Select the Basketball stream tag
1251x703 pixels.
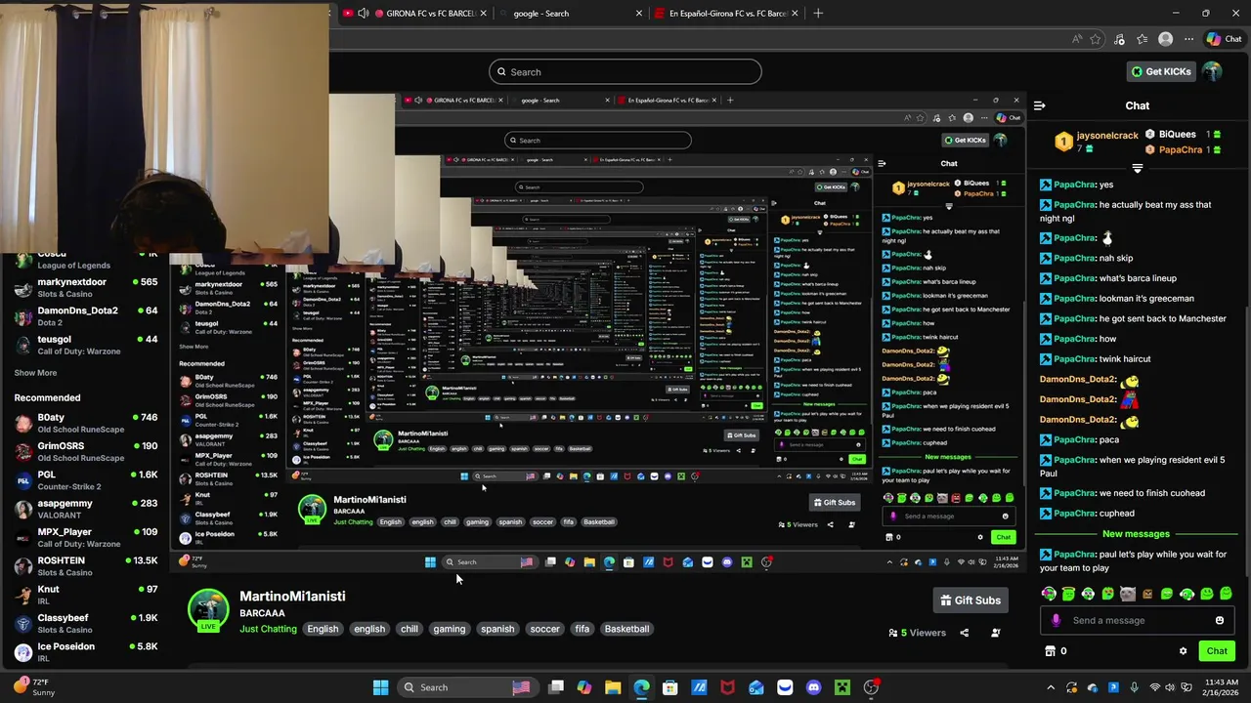pos(626,629)
